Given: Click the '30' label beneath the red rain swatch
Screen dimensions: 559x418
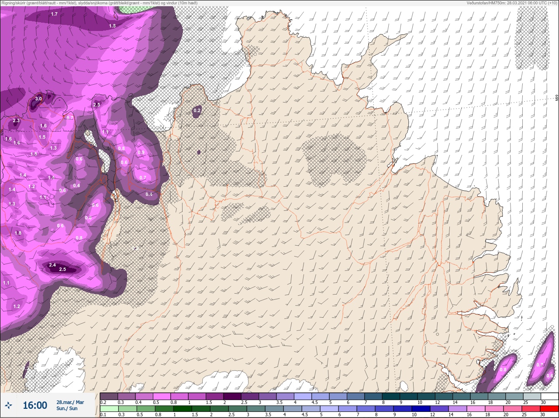Looking at the screenshot, I should coord(543,415).
